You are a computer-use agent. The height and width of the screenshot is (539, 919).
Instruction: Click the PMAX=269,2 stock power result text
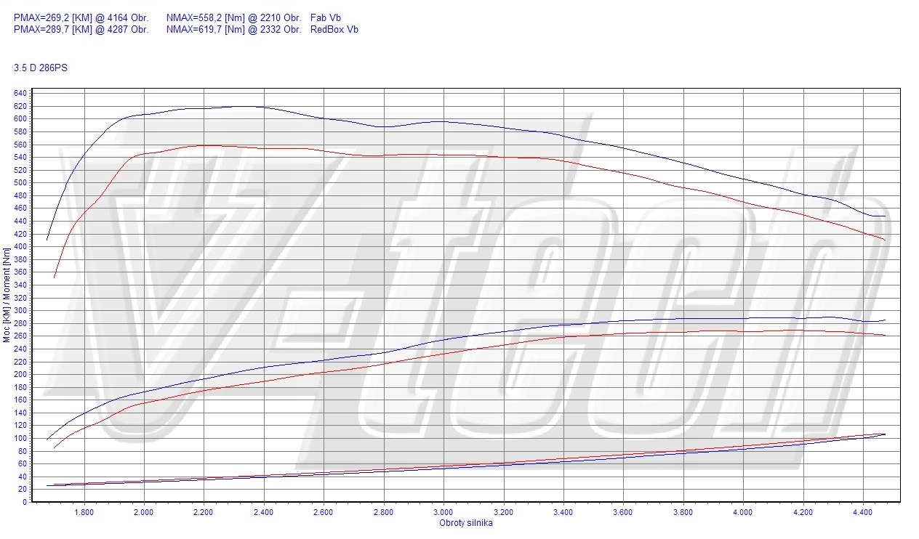(80, 17)
